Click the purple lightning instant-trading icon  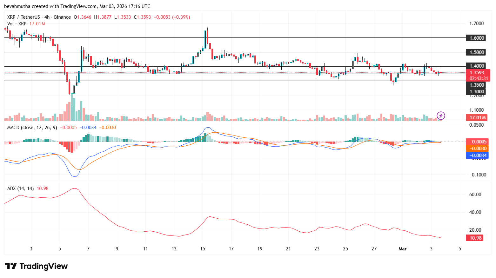[441, 116]
